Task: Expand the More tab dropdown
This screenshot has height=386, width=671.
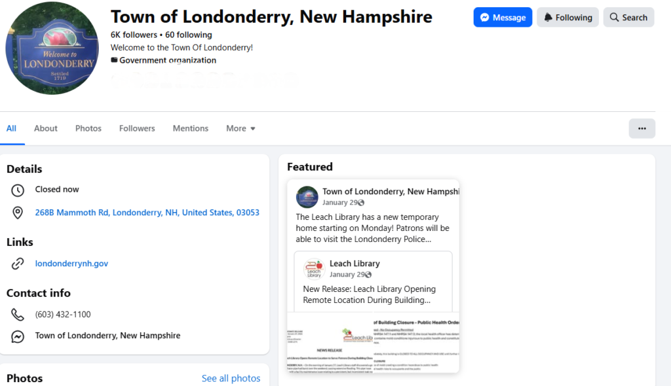Action: 240,128
